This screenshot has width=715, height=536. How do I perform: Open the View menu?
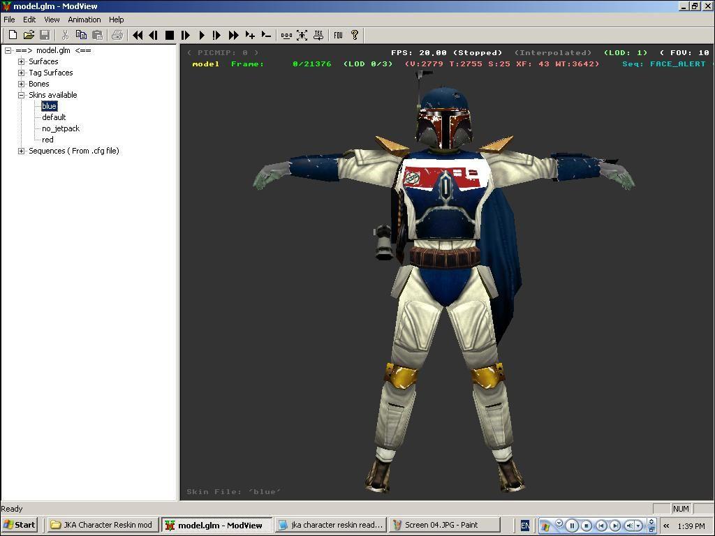click(52, 20)
